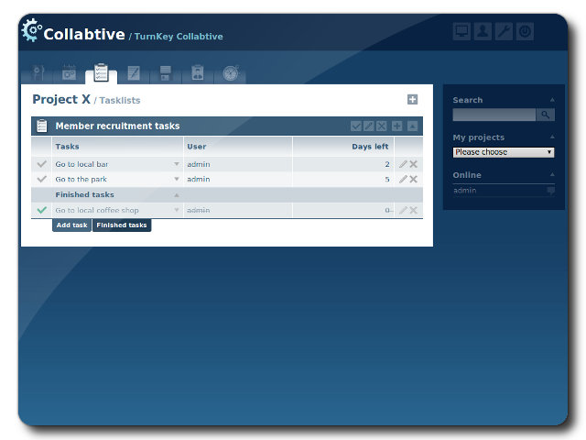Expand details of 'Go to local bar'
586x440 pixels.
pyautogui.click(x=177, y=165)
